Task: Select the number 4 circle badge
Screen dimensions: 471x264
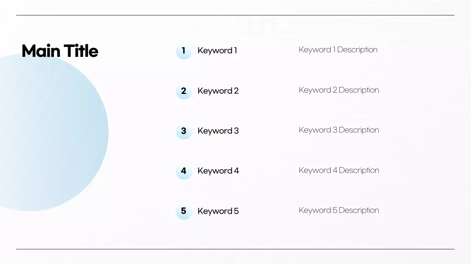Action: (184, 172)
